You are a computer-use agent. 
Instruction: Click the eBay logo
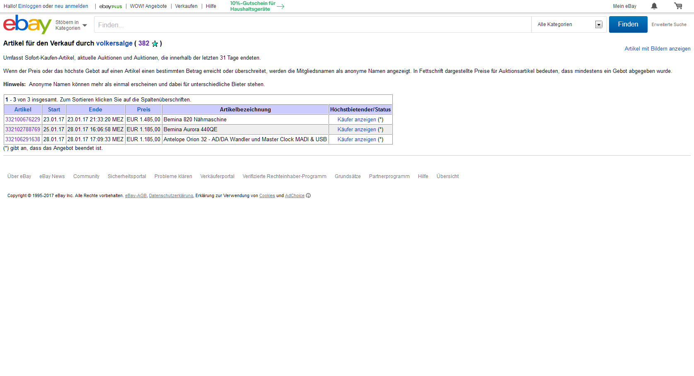tap(27, 24)
